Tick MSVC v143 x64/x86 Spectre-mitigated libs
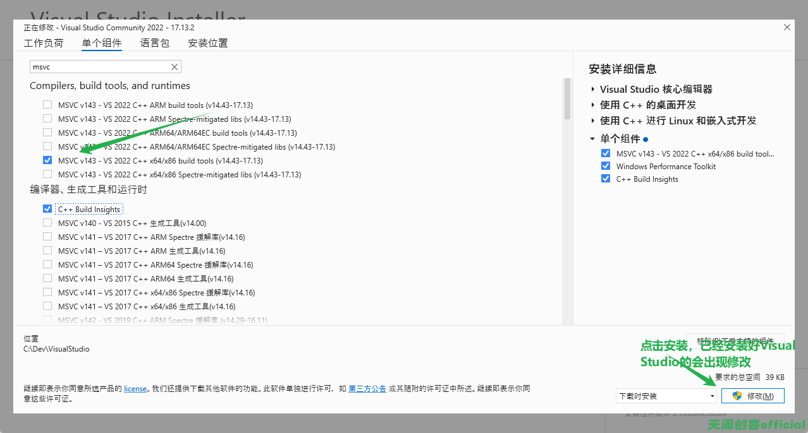 (x=47, y=174)
